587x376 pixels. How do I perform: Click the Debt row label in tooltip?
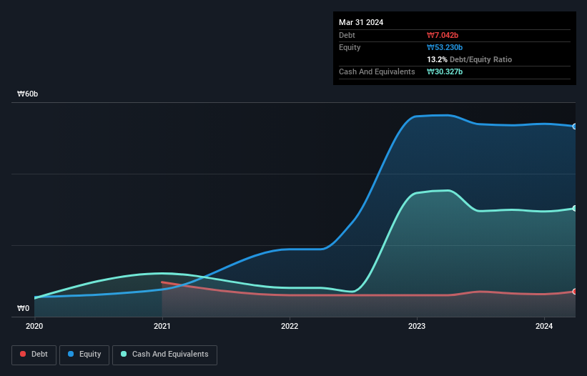347,35
